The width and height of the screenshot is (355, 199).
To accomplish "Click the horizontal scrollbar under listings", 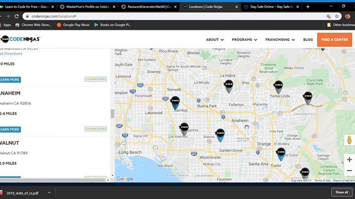I will coord(53,180).
